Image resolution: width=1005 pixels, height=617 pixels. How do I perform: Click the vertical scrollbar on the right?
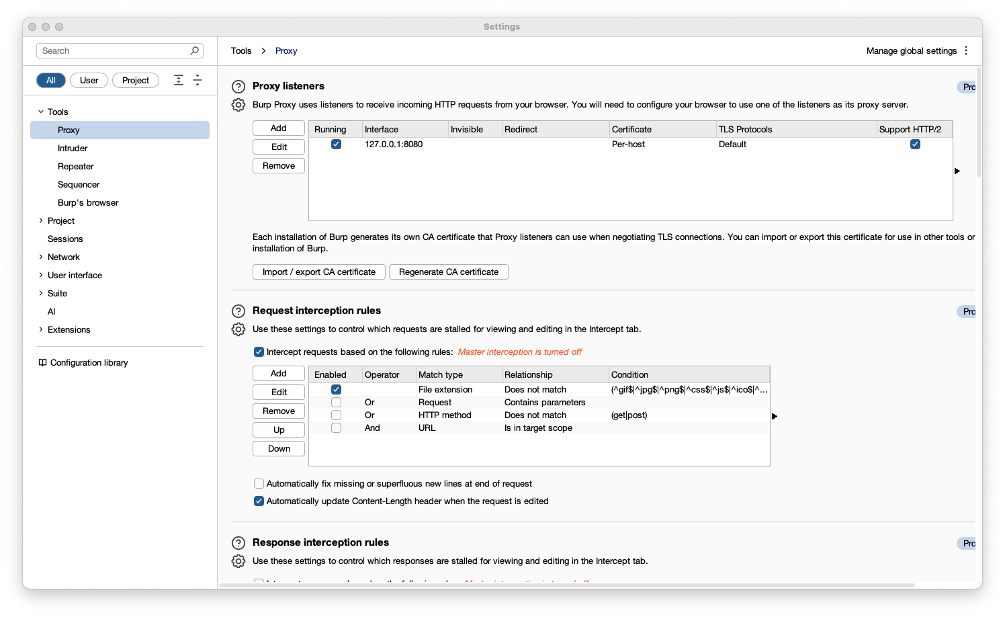[979, 122]
